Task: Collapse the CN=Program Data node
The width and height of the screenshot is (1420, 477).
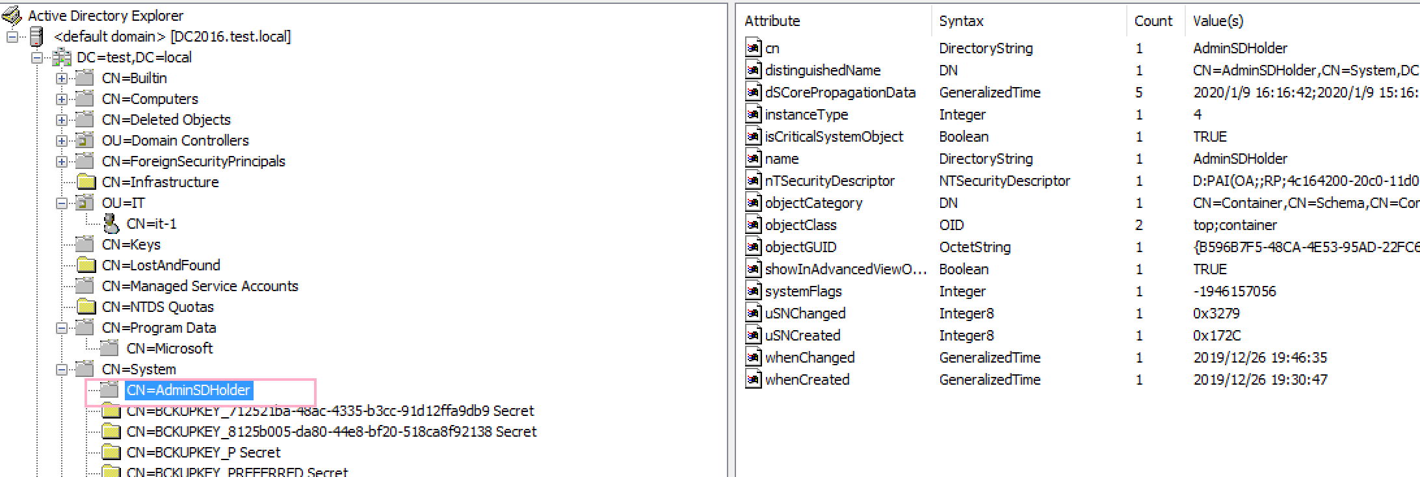Action: (x=62, y=328)
